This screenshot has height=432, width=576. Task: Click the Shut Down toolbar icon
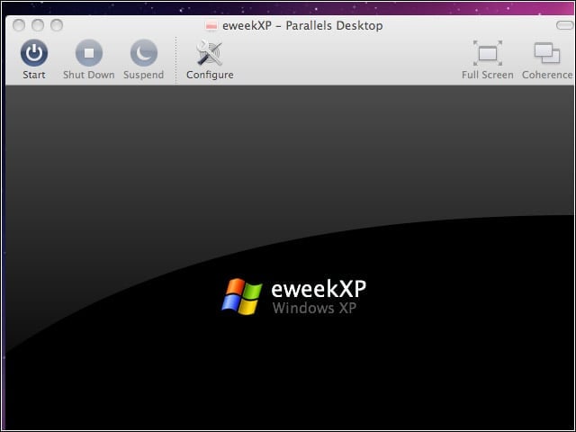pos(89,53)
